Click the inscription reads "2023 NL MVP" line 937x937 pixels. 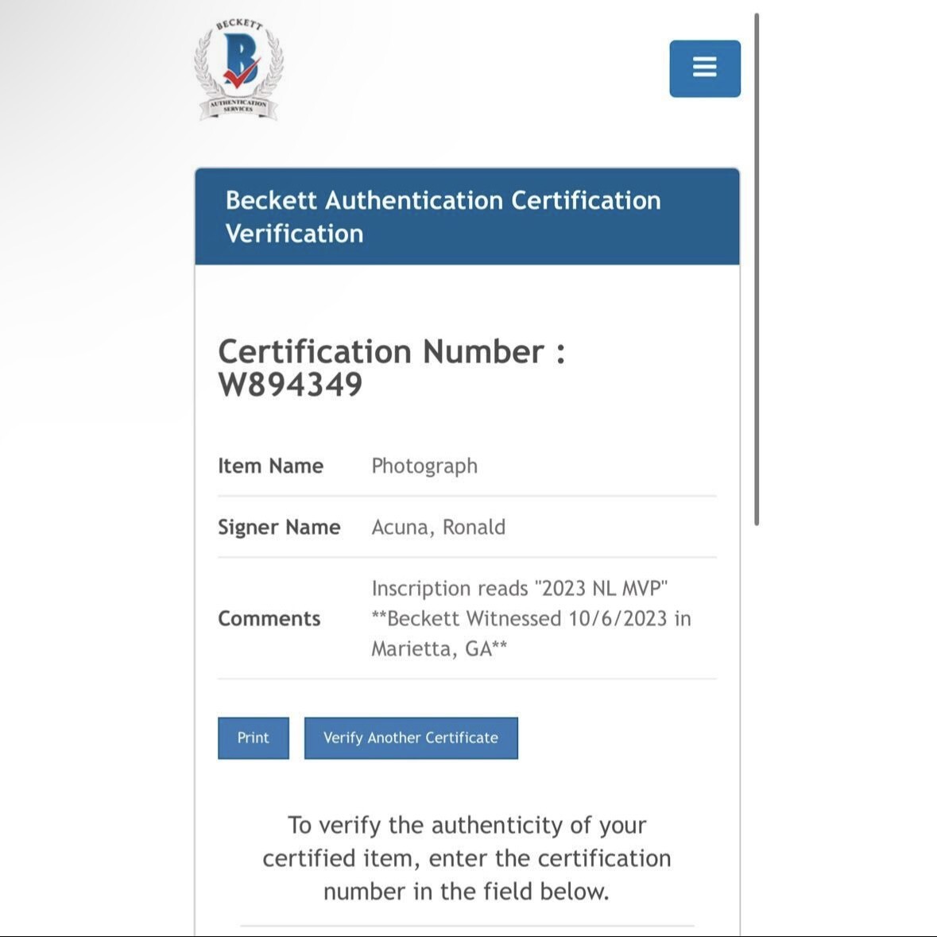pos(520,589)
